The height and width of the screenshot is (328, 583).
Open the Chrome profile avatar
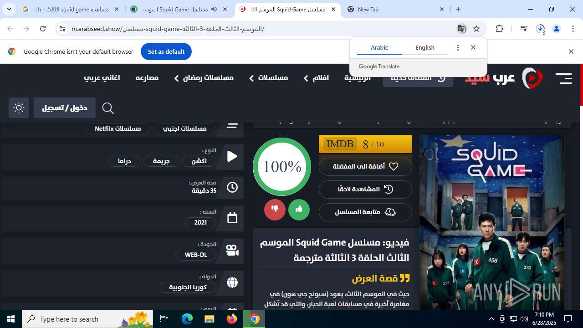click(x=556, y=29)
